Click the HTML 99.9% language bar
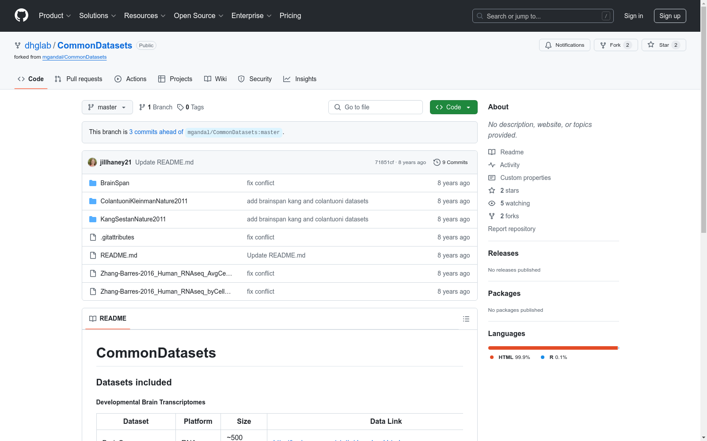Screen dimensions: 707x441 click(x=553, y=348)
